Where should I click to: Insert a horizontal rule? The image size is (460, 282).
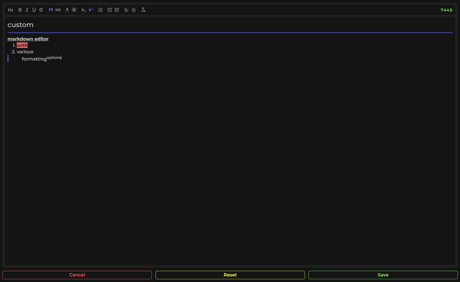(x=58, y=9)
